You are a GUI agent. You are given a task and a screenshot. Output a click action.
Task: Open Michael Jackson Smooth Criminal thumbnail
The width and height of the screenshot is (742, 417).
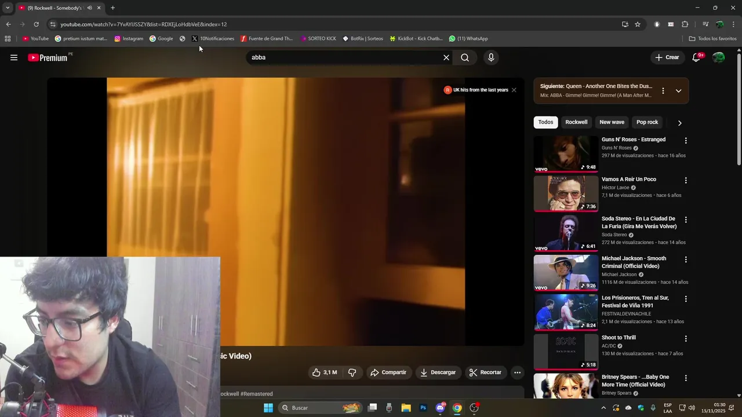tap(566, 273)
